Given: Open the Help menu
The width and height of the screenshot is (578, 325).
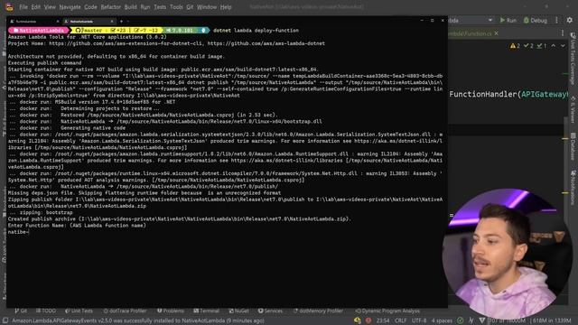Looking at the screenshot, I should coord(226,7).
